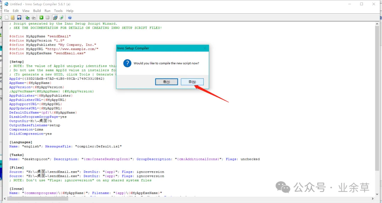Viewport: 382px width, 203px height.
Task: Open the Help menu
Action: pyautogui.click(x=70, y=11)
